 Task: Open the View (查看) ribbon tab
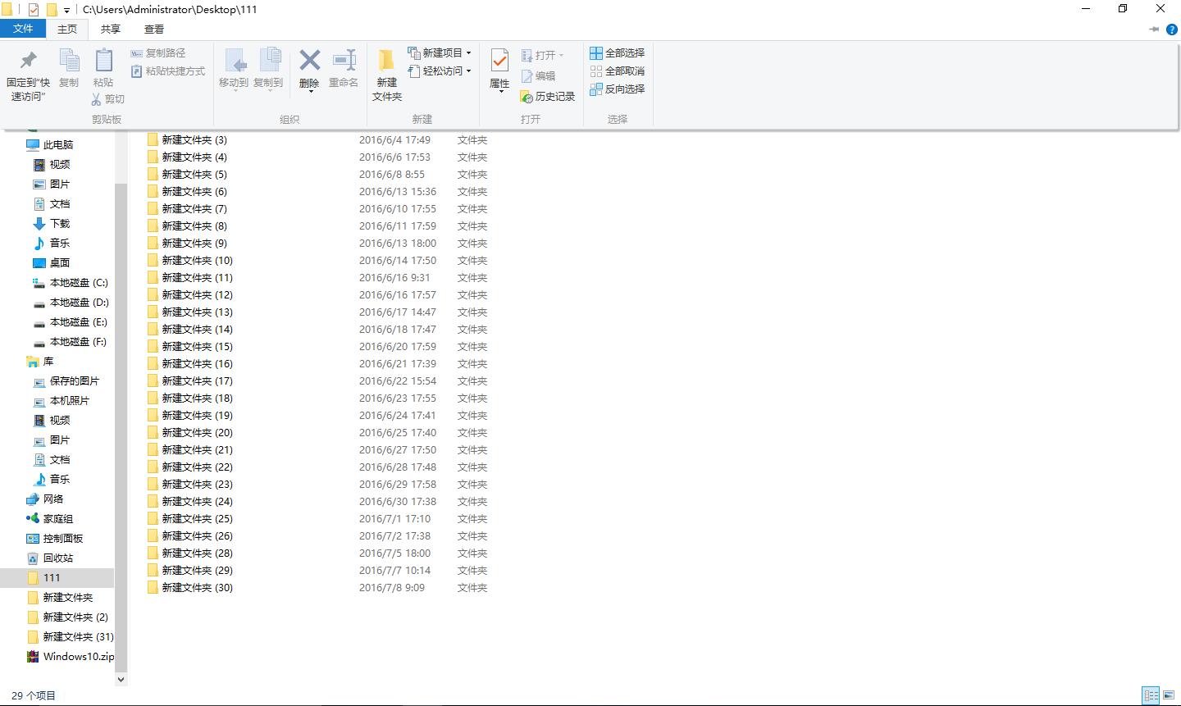click(154, 29)
